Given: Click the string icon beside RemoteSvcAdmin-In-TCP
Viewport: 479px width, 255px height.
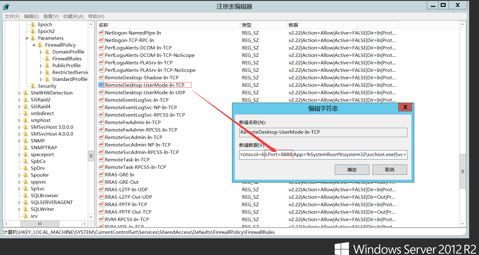Looking at the screenshot, I should coord(101,137).
